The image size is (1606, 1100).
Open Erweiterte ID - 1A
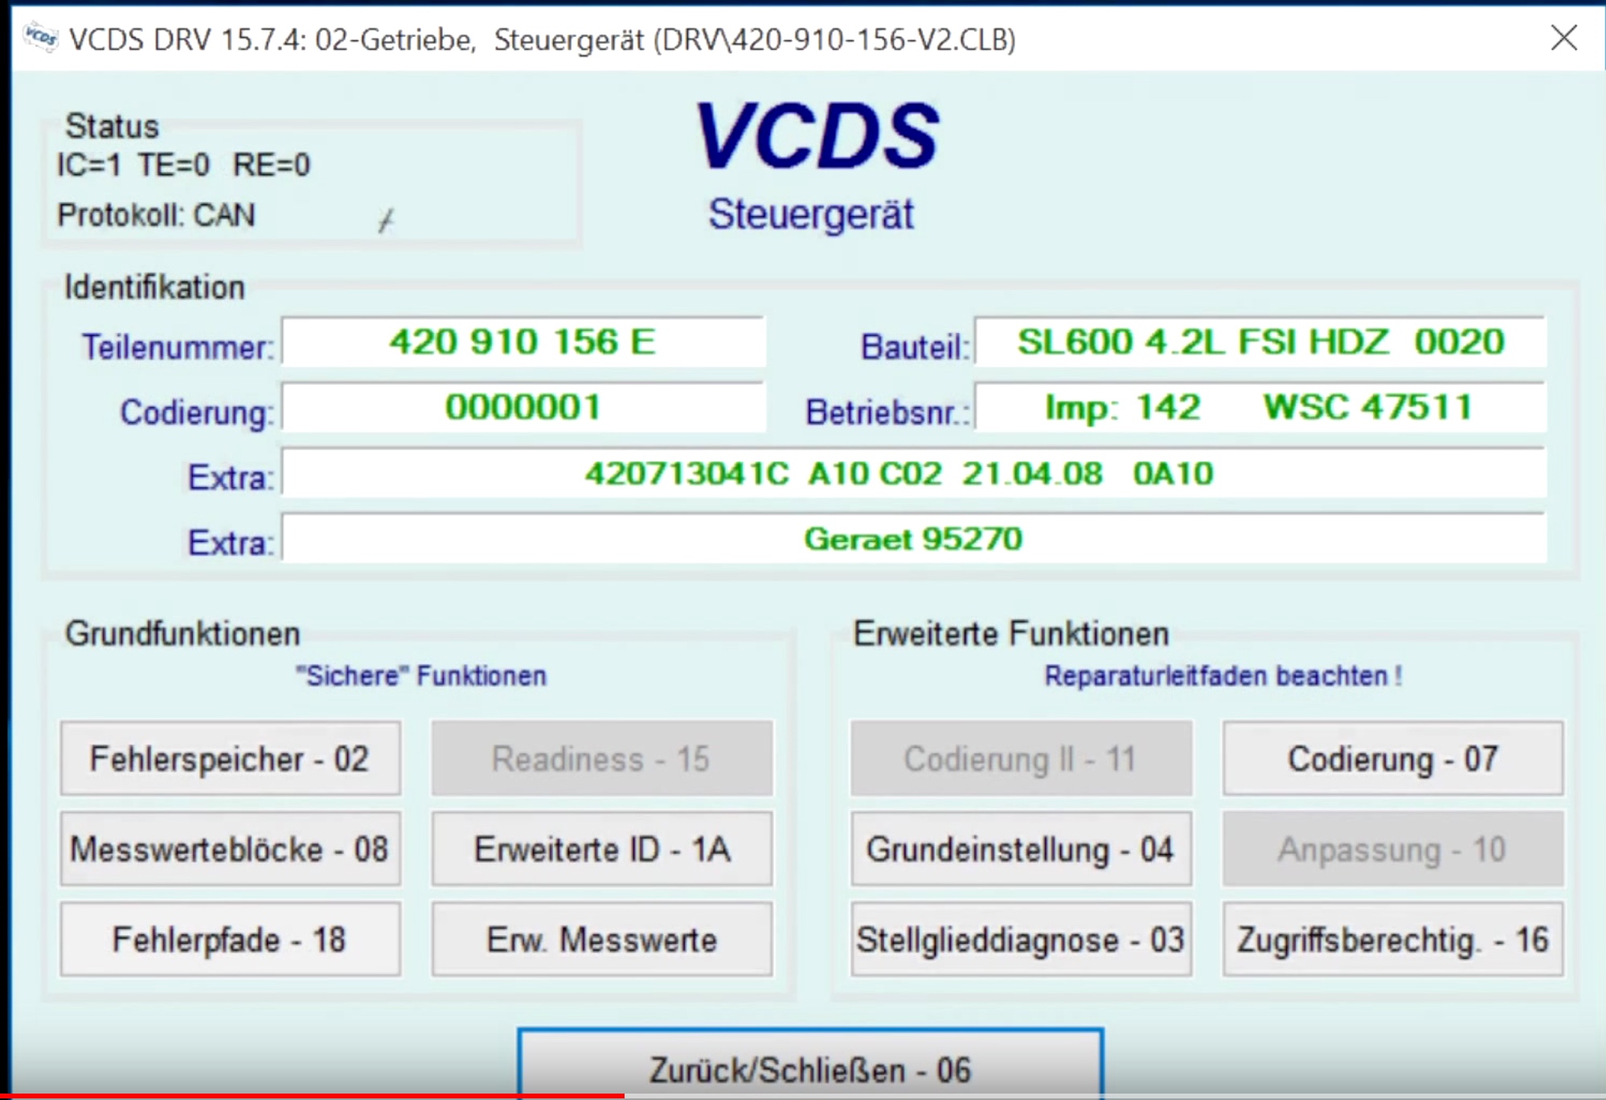602,848
